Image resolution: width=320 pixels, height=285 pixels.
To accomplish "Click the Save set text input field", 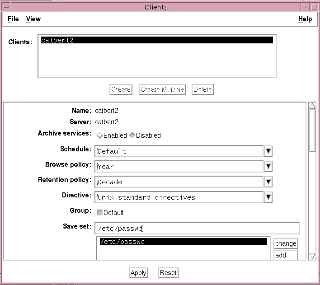I will (x=197, y=229).
